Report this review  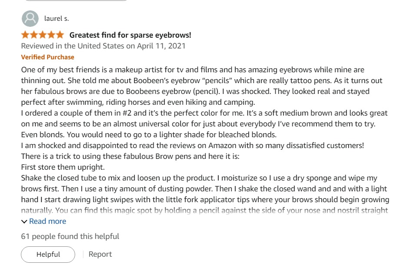[x=100, y=255]
